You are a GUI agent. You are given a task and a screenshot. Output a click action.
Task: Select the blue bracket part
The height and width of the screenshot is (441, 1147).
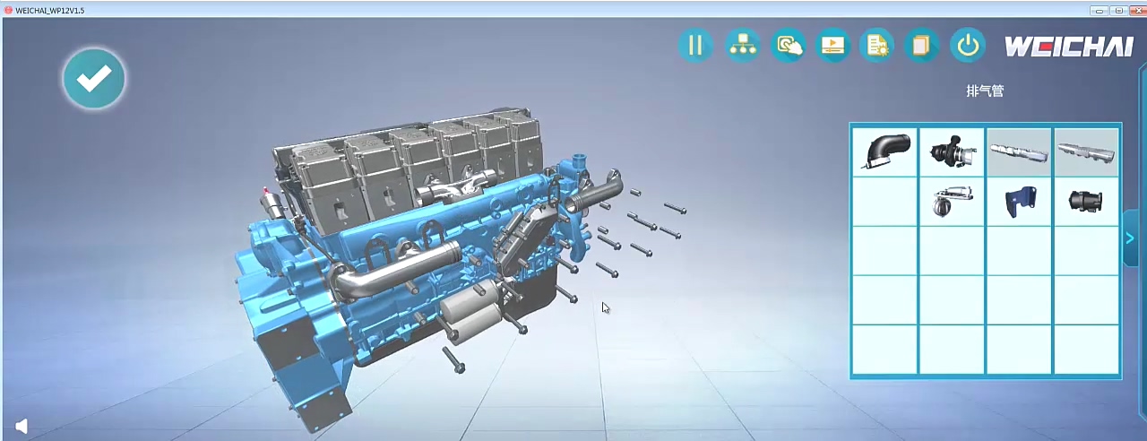[x=1019, y=201]
